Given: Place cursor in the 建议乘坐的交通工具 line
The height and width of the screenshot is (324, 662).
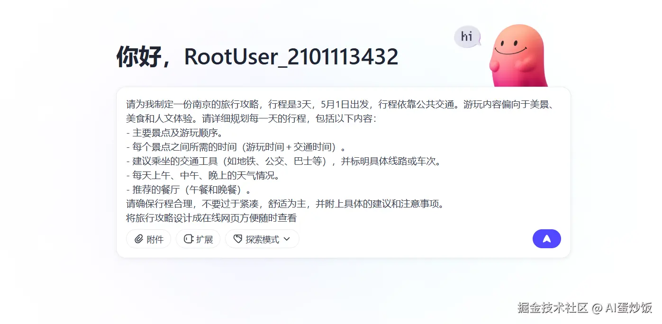Looking at the screenshot, I should (x=284, y=161).
